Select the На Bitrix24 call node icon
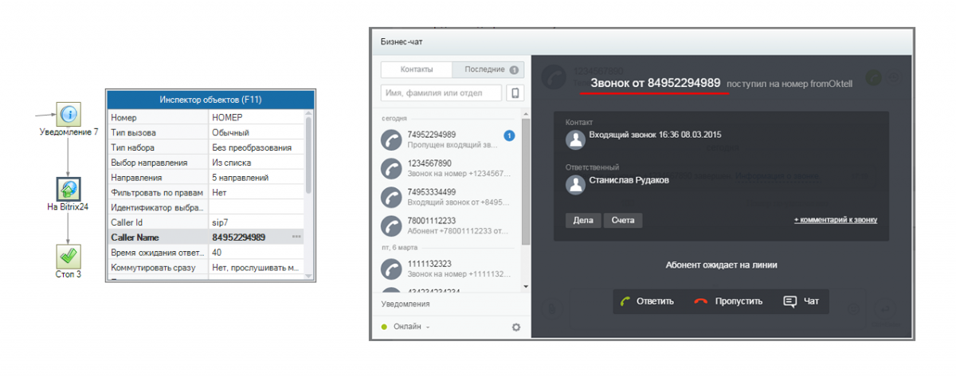The height and width of the screenshot is (377, 956). [x=68, y=188]
